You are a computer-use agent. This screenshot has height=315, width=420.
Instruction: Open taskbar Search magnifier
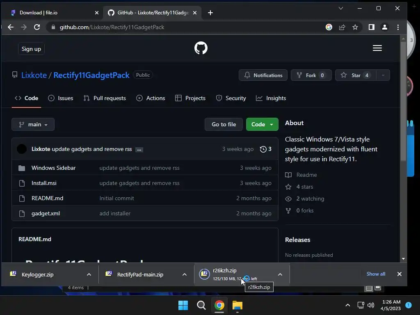[x=201, y=305]
